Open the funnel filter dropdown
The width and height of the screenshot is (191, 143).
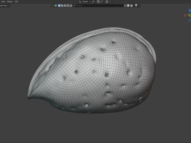[136, 6]
